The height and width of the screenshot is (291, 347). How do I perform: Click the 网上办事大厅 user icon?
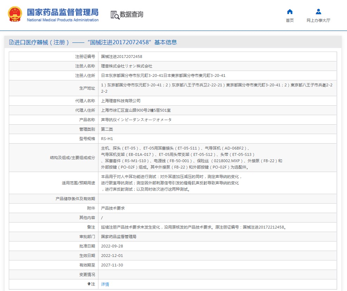318,12
